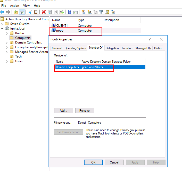This screenshot has height=171, width=182.
Task: Open the blue Help question icon
Action: click(x=69, y=12)
